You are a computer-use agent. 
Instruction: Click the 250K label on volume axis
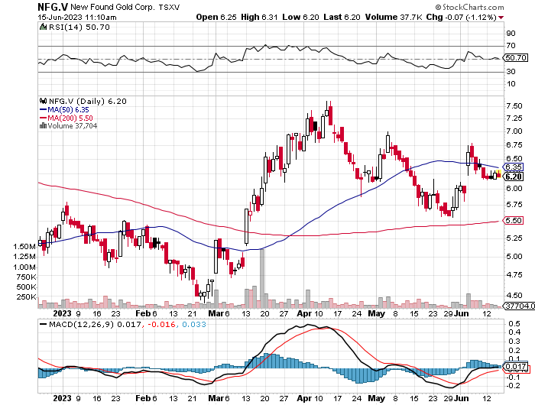(x=26, y=296)
